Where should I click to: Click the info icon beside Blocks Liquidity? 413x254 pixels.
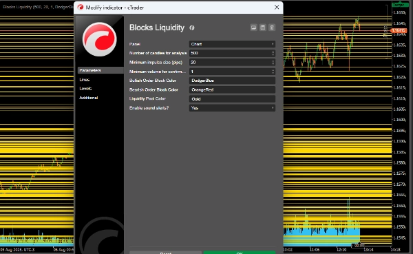point(192,28)
